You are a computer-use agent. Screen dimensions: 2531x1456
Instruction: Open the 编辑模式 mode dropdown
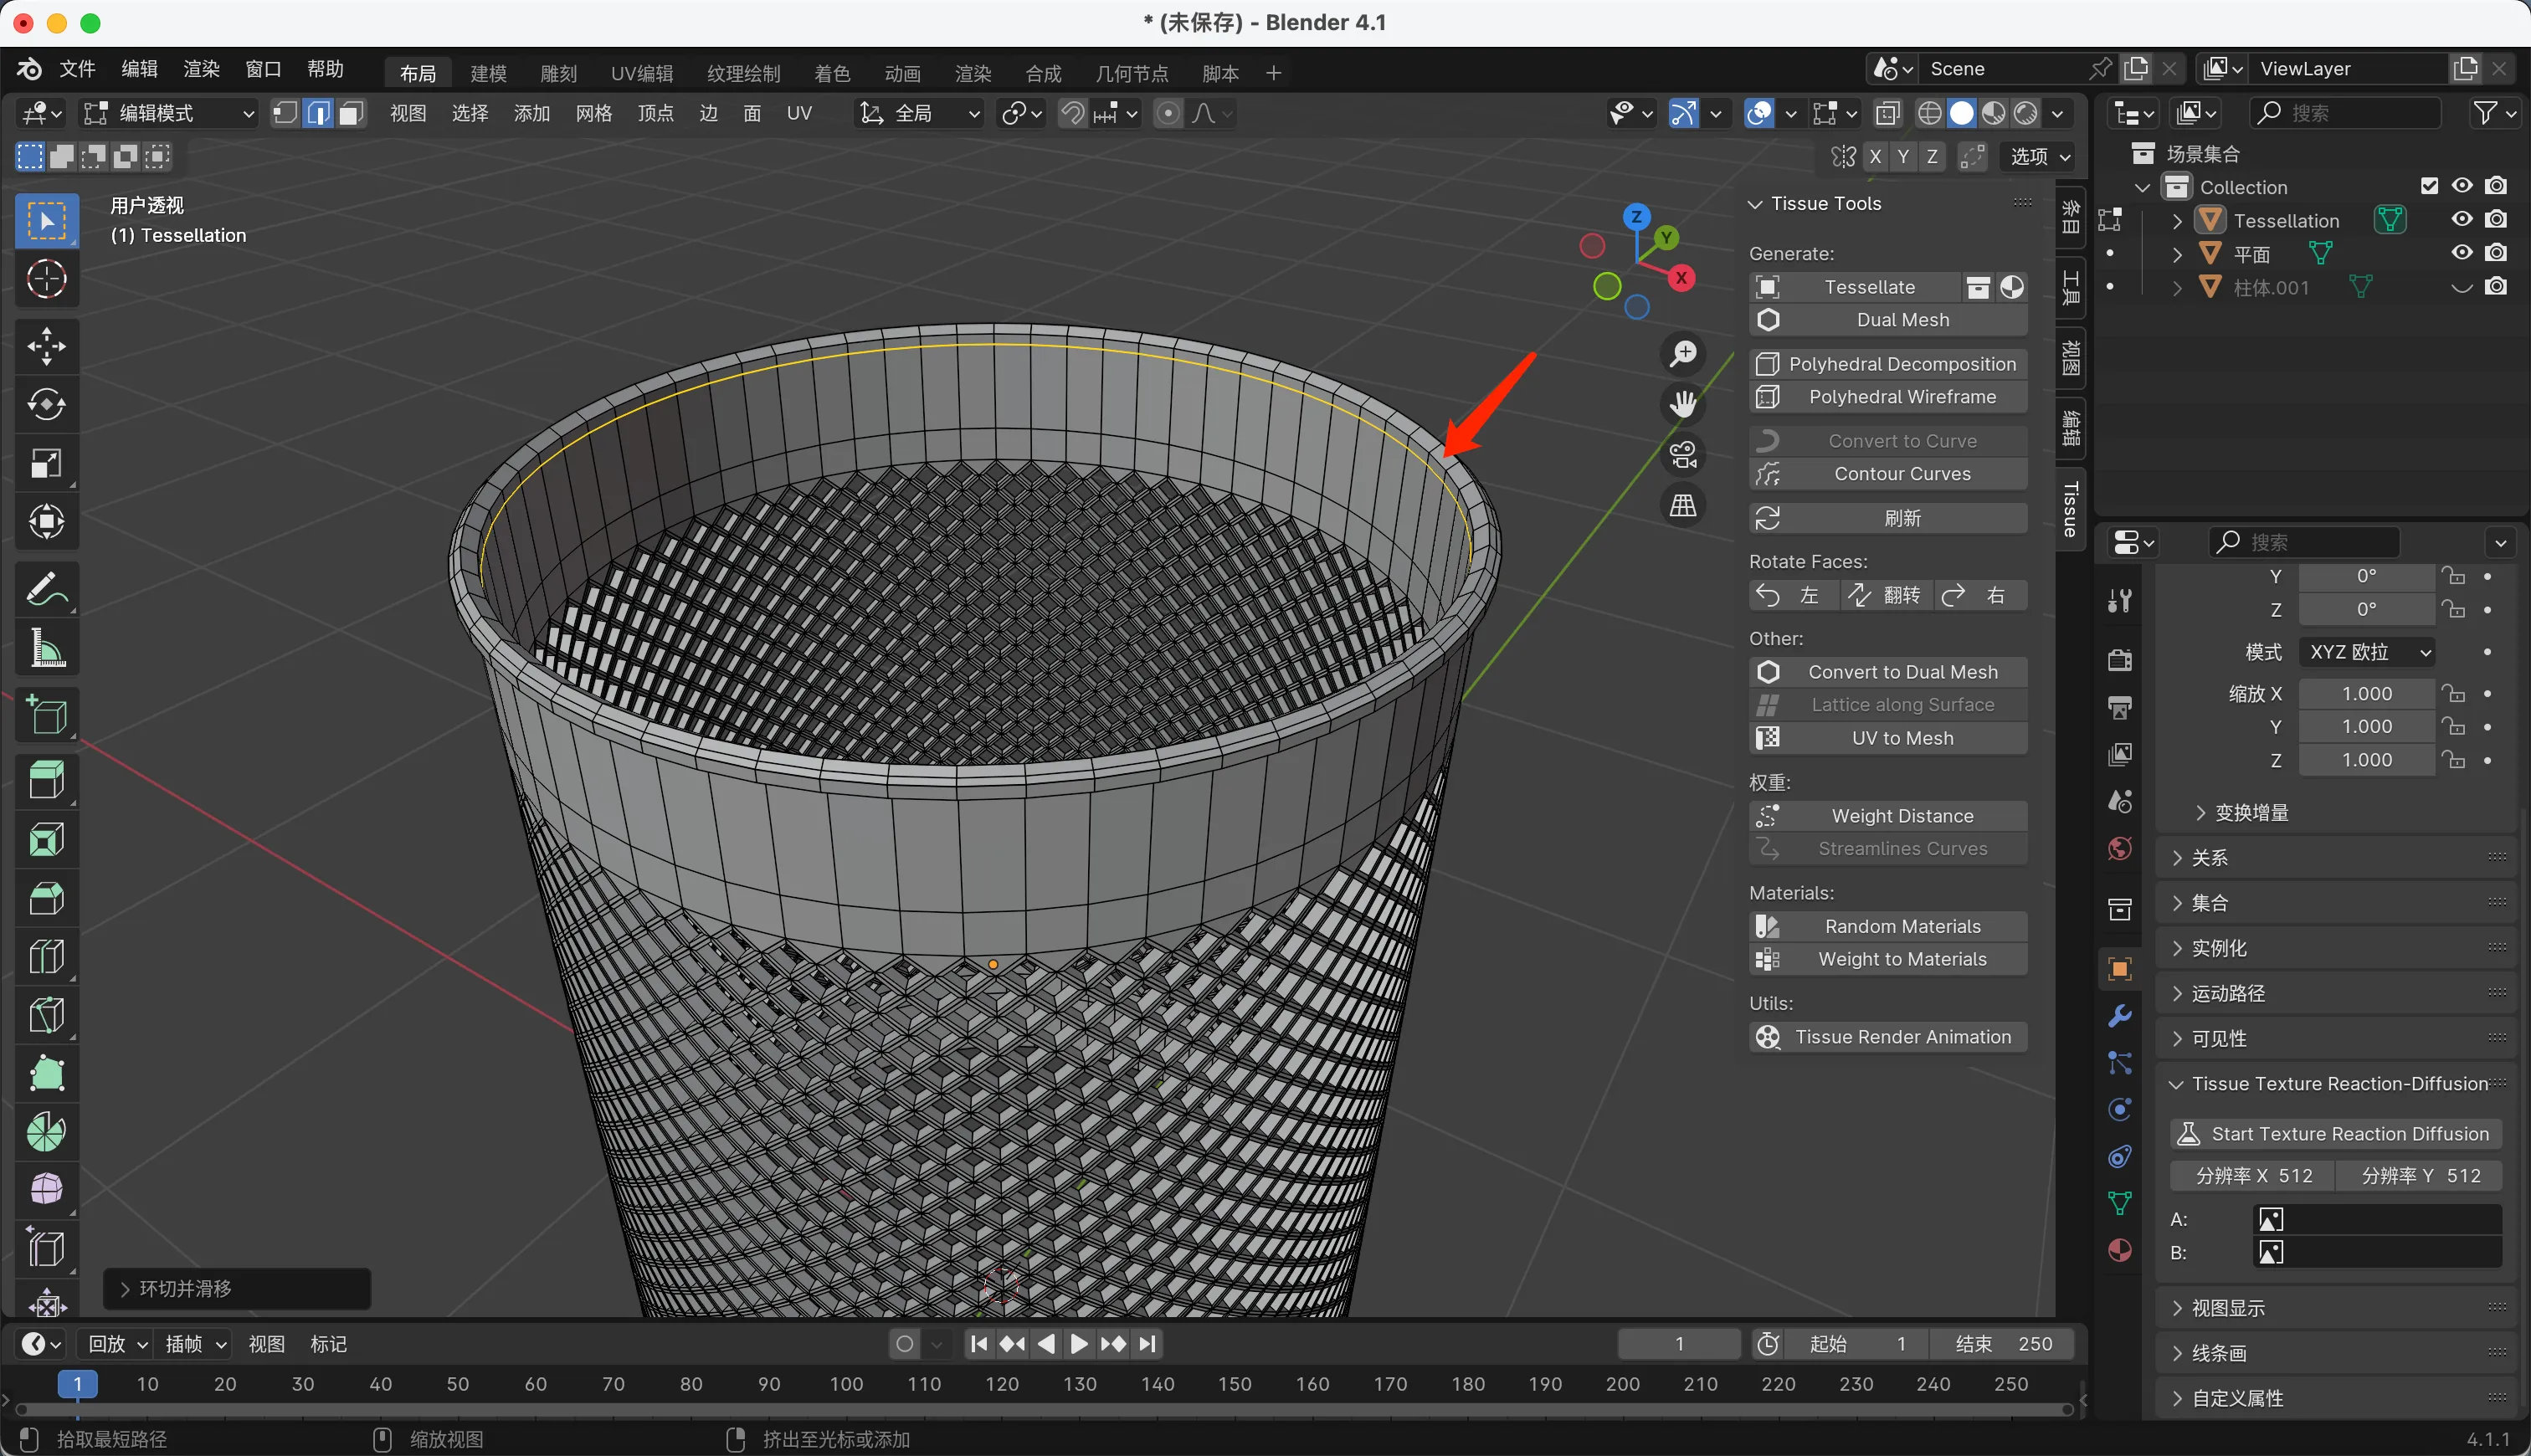(x=168, y=113)
